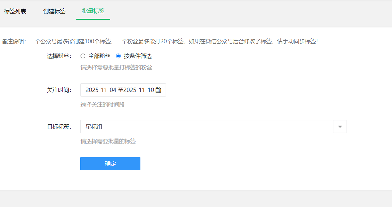Screen dimensions: 392x207
Task: Select the 全部粉丝 radio button
Action: [83, 56]
